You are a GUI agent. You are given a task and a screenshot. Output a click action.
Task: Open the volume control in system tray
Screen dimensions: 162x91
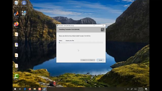(x=128, y=89)
